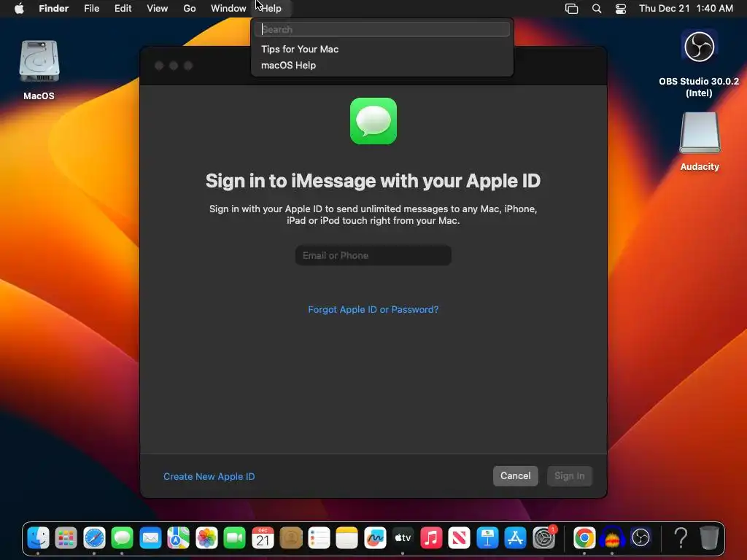
Task: Open the Finder menu
Action: pos(54,9)
